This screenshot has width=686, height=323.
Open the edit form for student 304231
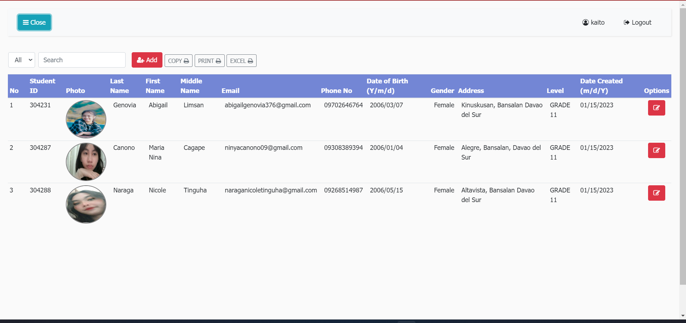[x=656, y=108]
